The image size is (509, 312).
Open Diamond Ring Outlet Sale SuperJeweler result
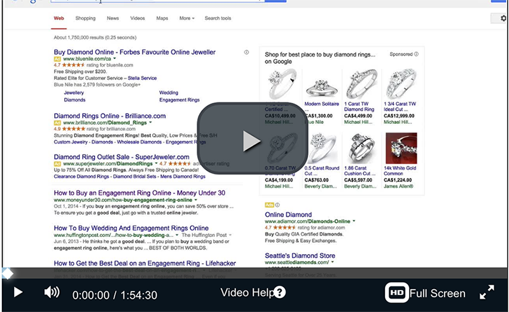coord(122,157)
